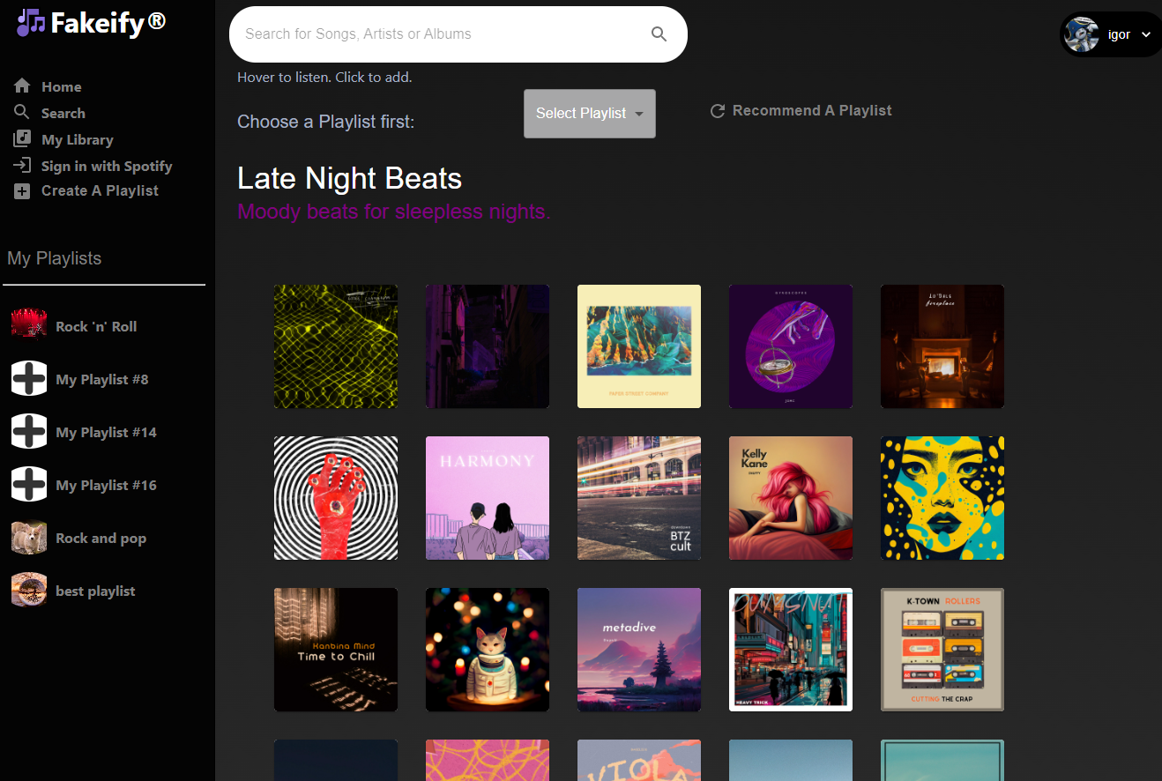Viewport: 1162px width, 781px height.
Task: Open the Rock and pop playlist
Action: pos(101,538)
